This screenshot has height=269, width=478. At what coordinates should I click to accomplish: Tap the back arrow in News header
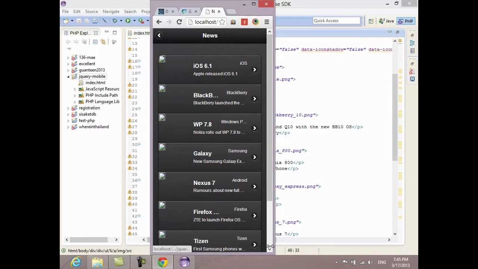coord(159,35)
